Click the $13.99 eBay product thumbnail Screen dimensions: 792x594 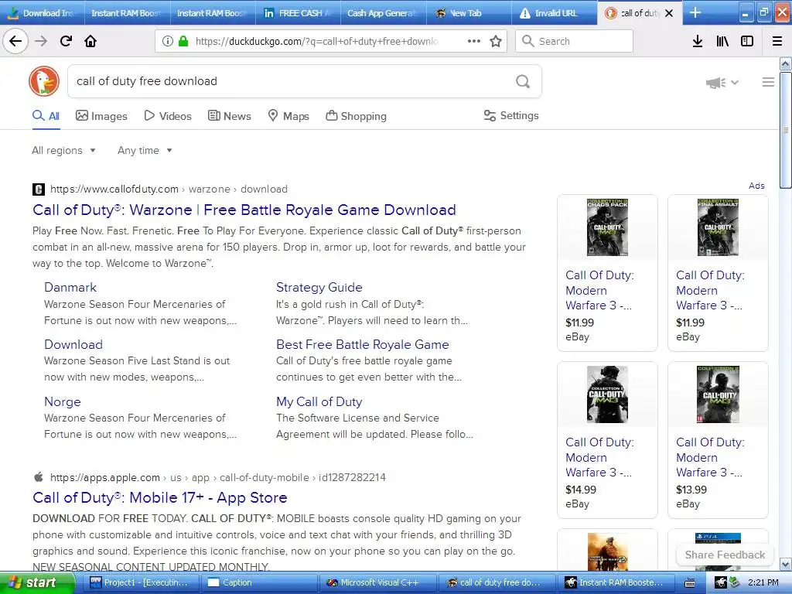pos(718,394)
